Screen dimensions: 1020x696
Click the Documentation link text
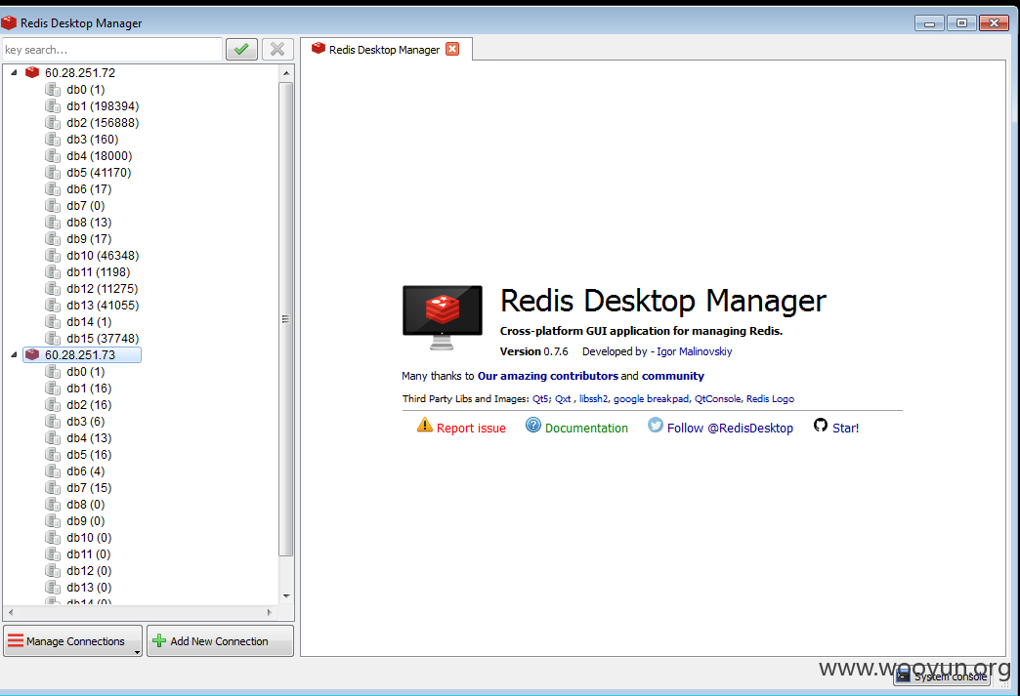click(x=586, y=429)
